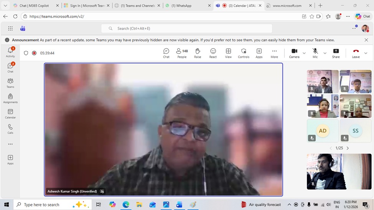The image size is (374, 210).
Task: Open Microsoft Edge from the taskbar
Action: click(x=126, y=205)
